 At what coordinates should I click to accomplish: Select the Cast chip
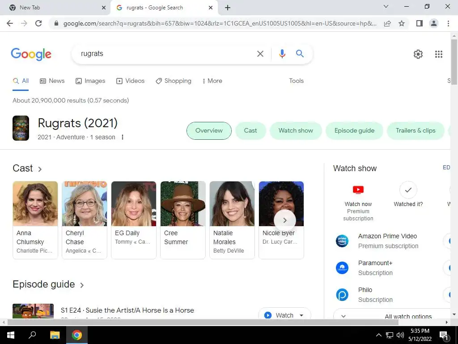pyautogui.click(x=250, y=131)
